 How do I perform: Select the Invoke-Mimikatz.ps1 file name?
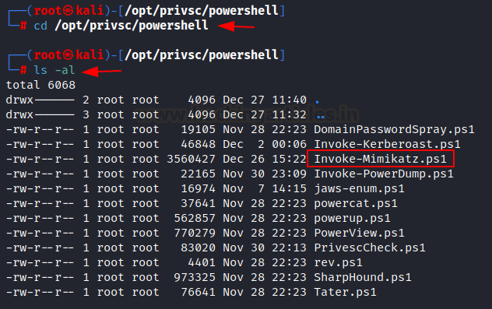click(x=381, y=159)
